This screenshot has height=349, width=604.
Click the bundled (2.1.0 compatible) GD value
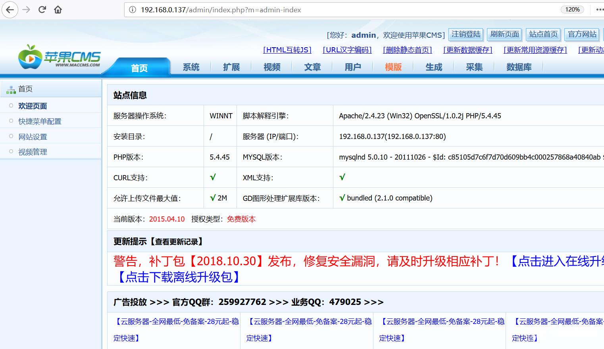(x=389, y=198)
